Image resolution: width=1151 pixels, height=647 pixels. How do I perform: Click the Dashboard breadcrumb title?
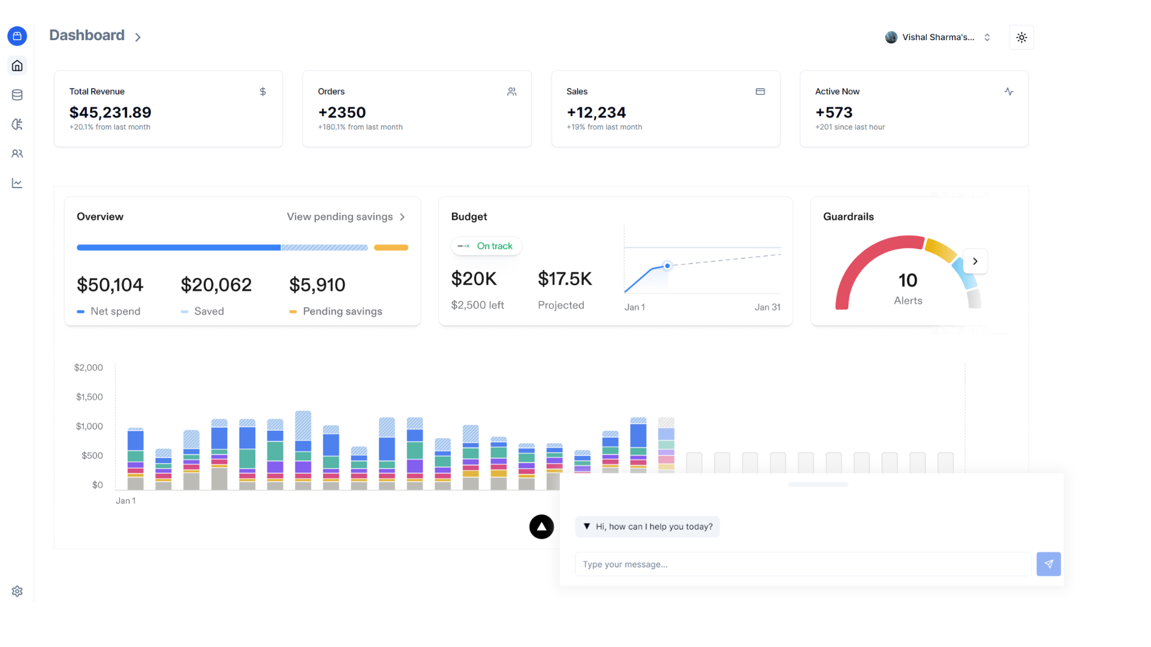point(87,35)
